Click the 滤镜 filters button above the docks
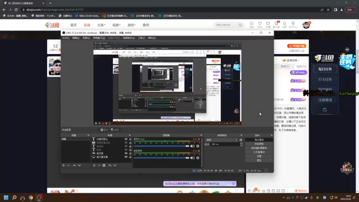 point(115,130)
